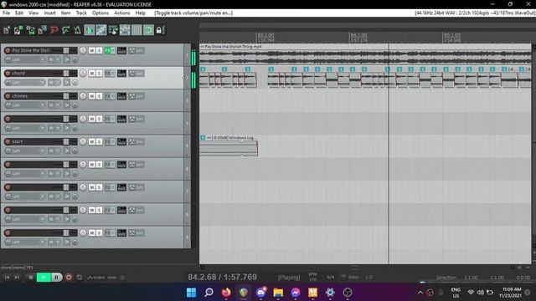Record-arm the chimes track

8,96
